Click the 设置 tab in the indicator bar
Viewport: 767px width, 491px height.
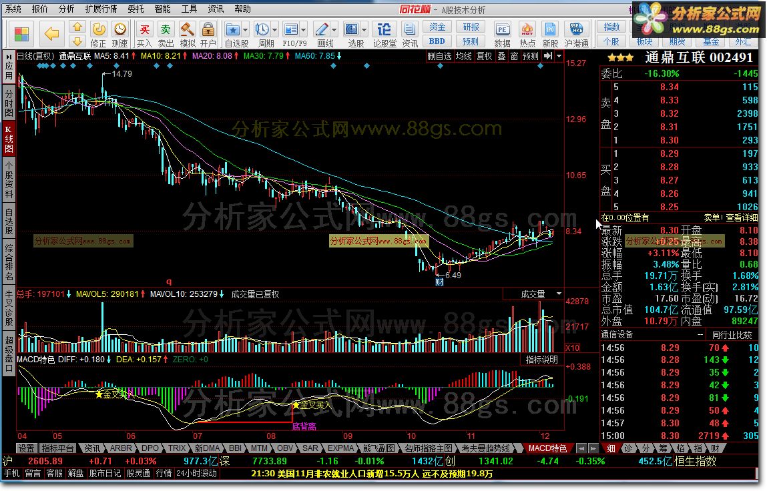pyautogui.click(x=27, y=448)
